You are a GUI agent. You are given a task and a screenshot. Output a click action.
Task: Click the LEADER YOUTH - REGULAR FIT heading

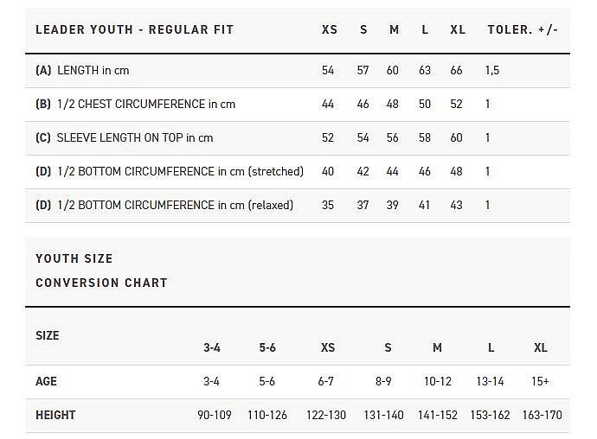[x=134, y=29]
